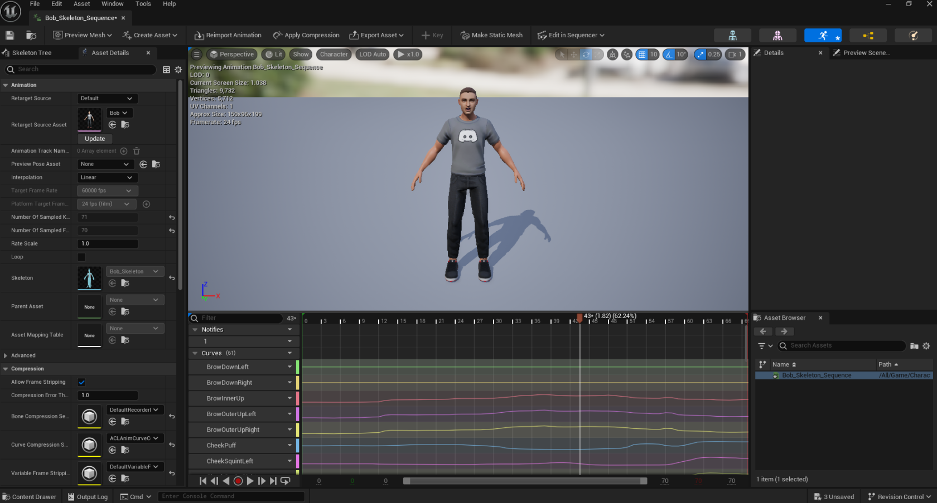Step forward one frame

[262, 481]
